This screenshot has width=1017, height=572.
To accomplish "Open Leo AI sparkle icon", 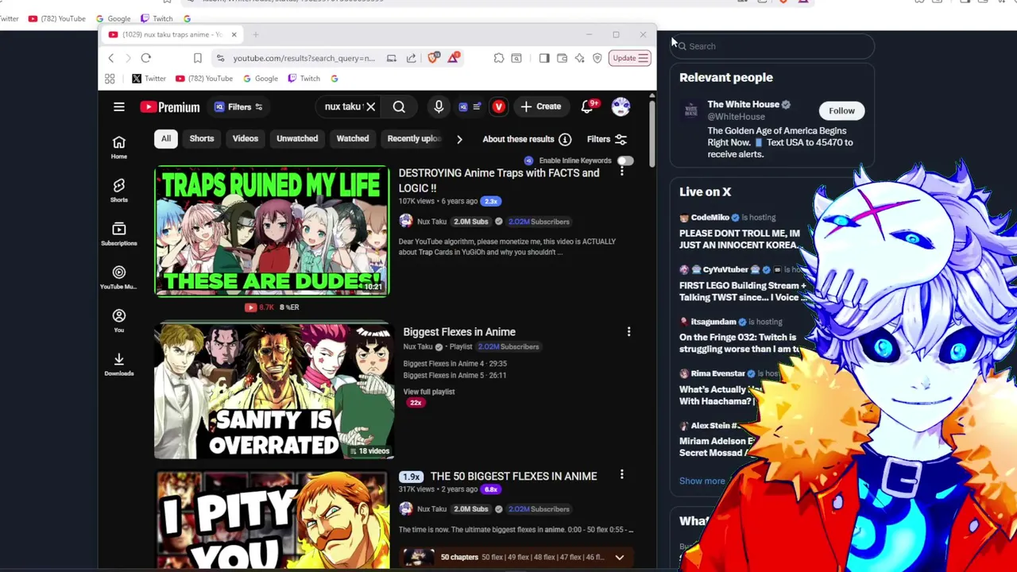I will 579,58.
